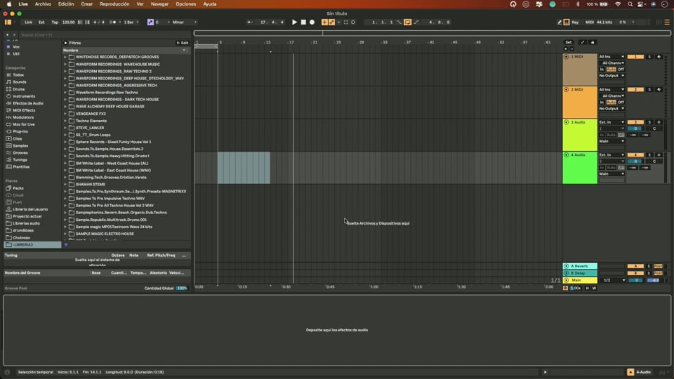The image size is (674, 379).
Task: Solo the 1 MIDI track
Action: point(649,57)
